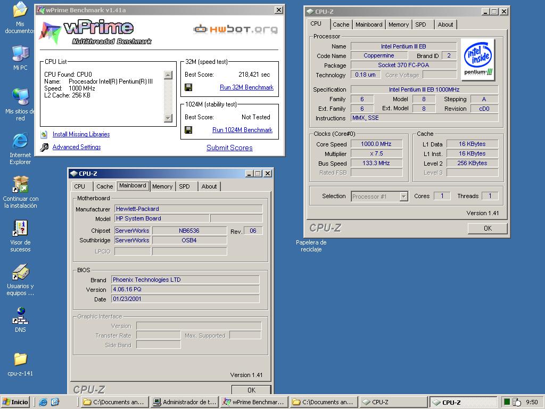Click the system tray icon beside the clock

pyautogui.click(x=517, y=402)
